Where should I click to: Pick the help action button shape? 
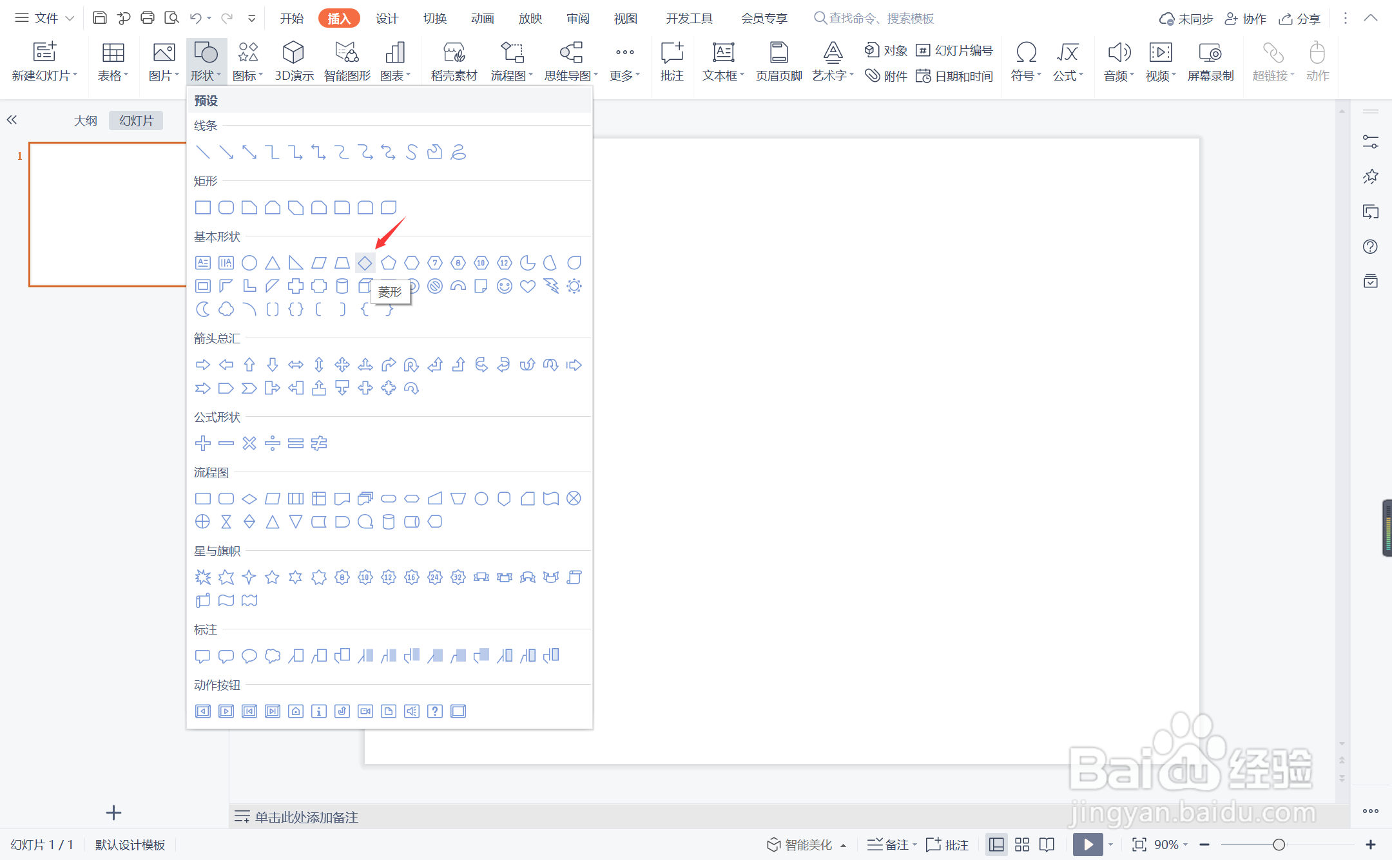pyautogui.click(x=435, y=711)
